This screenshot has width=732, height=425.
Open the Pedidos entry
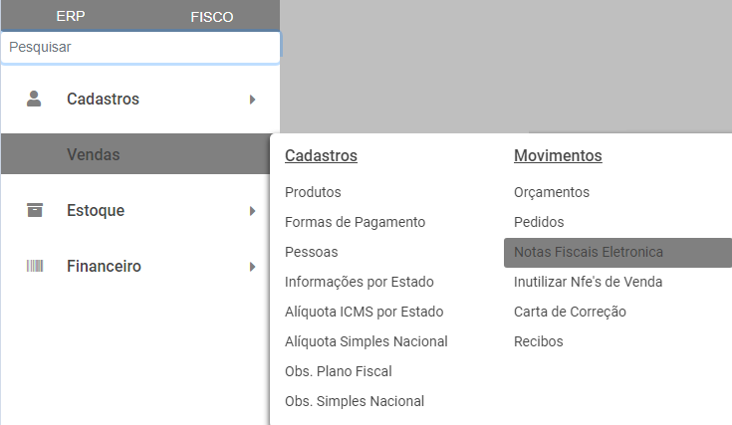(x=539, y=222)
